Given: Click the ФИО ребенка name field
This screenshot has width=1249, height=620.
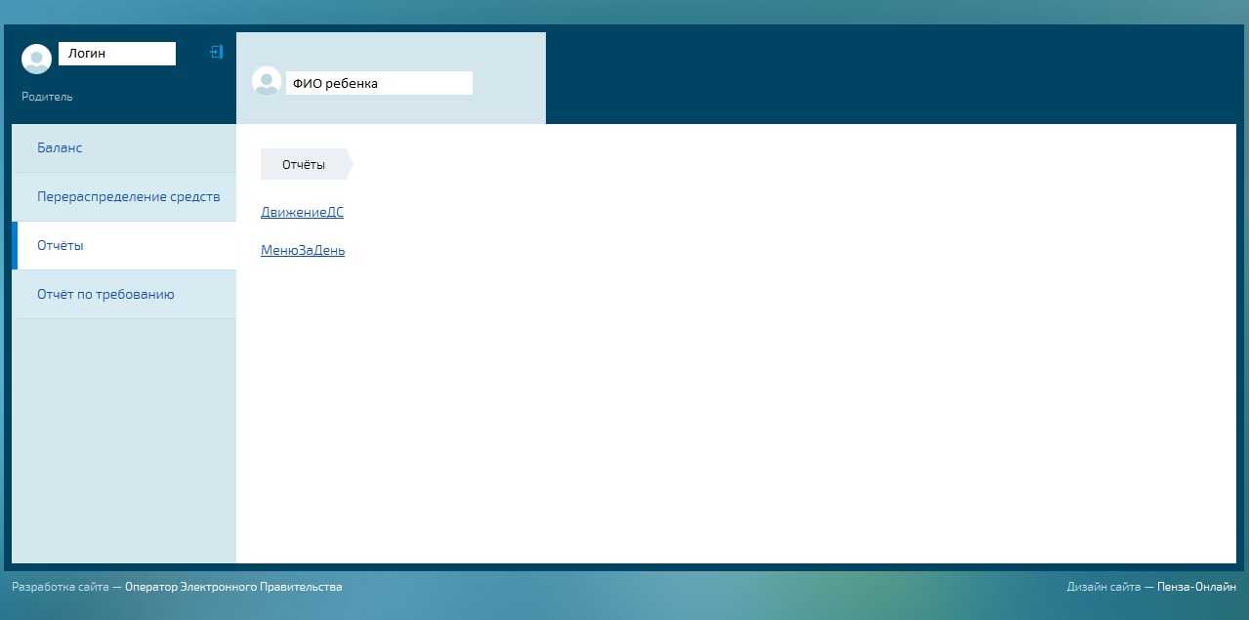Looking at the screenshot, I should [x=379, y=83].
